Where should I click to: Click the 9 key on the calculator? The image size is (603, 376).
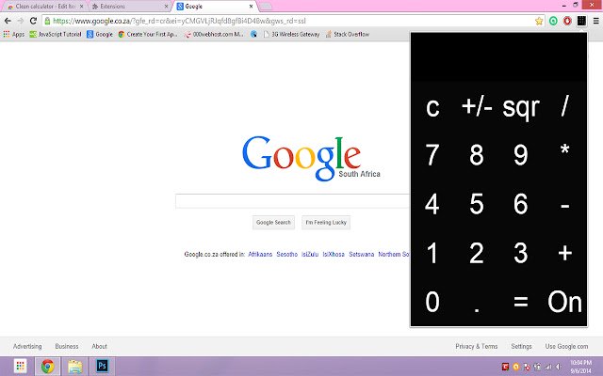click(521, 155)
